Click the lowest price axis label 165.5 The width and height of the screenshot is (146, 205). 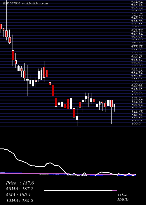coord(136,123)
